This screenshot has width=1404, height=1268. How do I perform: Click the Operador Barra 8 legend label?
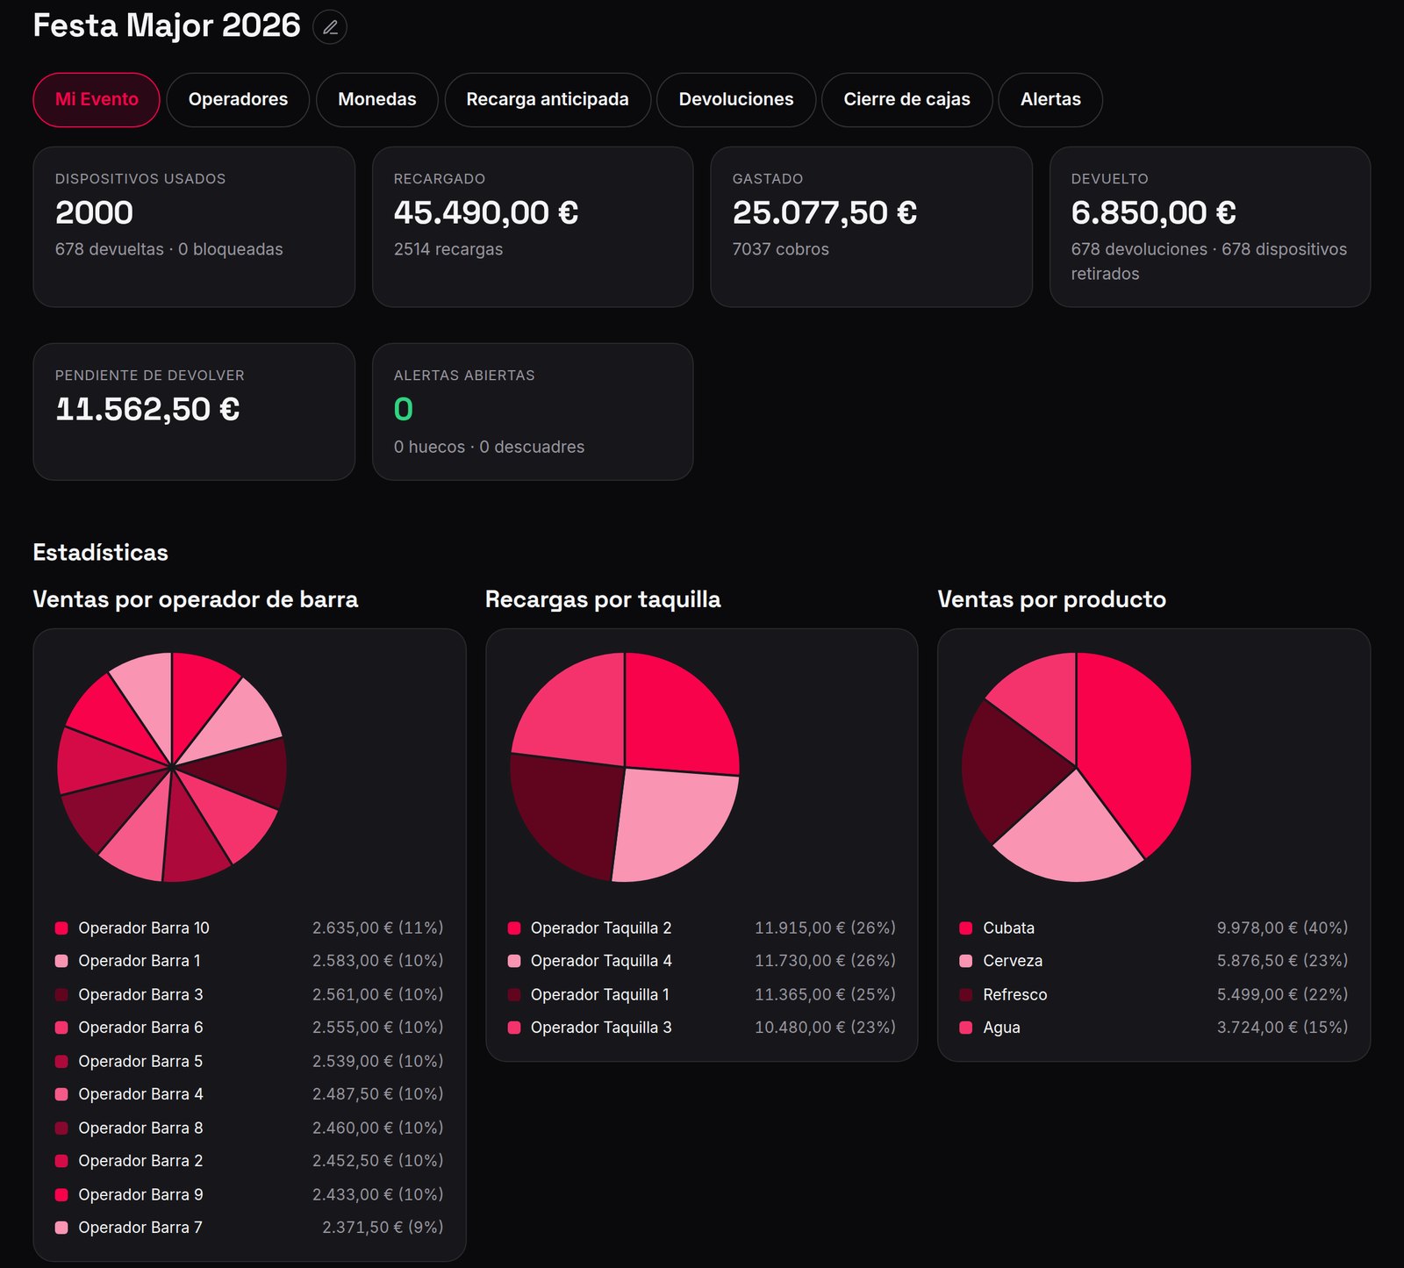coord(140,1128)
